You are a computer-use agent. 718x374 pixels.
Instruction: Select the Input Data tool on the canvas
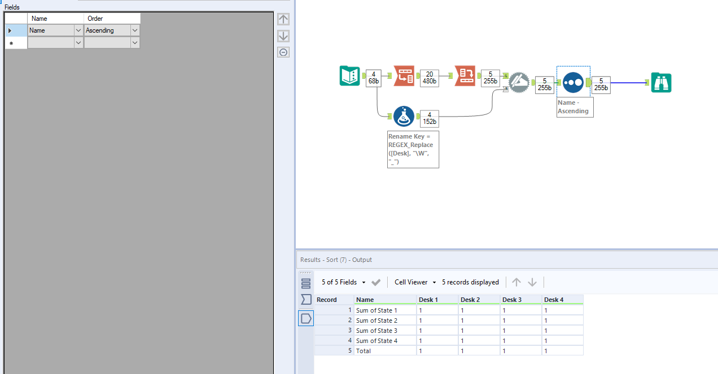tap(349, 75)
